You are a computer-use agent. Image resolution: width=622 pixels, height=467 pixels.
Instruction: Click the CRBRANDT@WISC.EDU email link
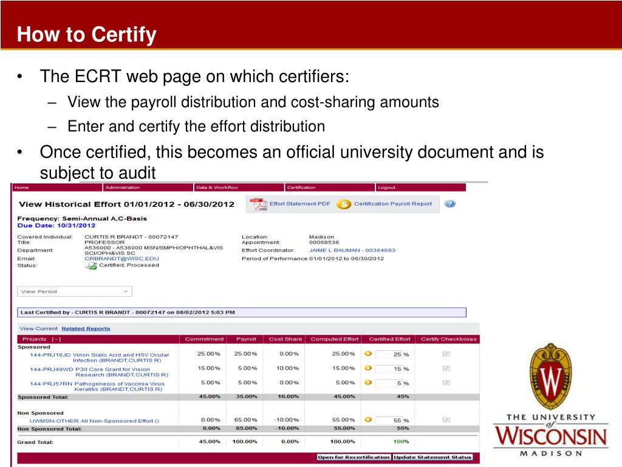click(x=121, y=258)
